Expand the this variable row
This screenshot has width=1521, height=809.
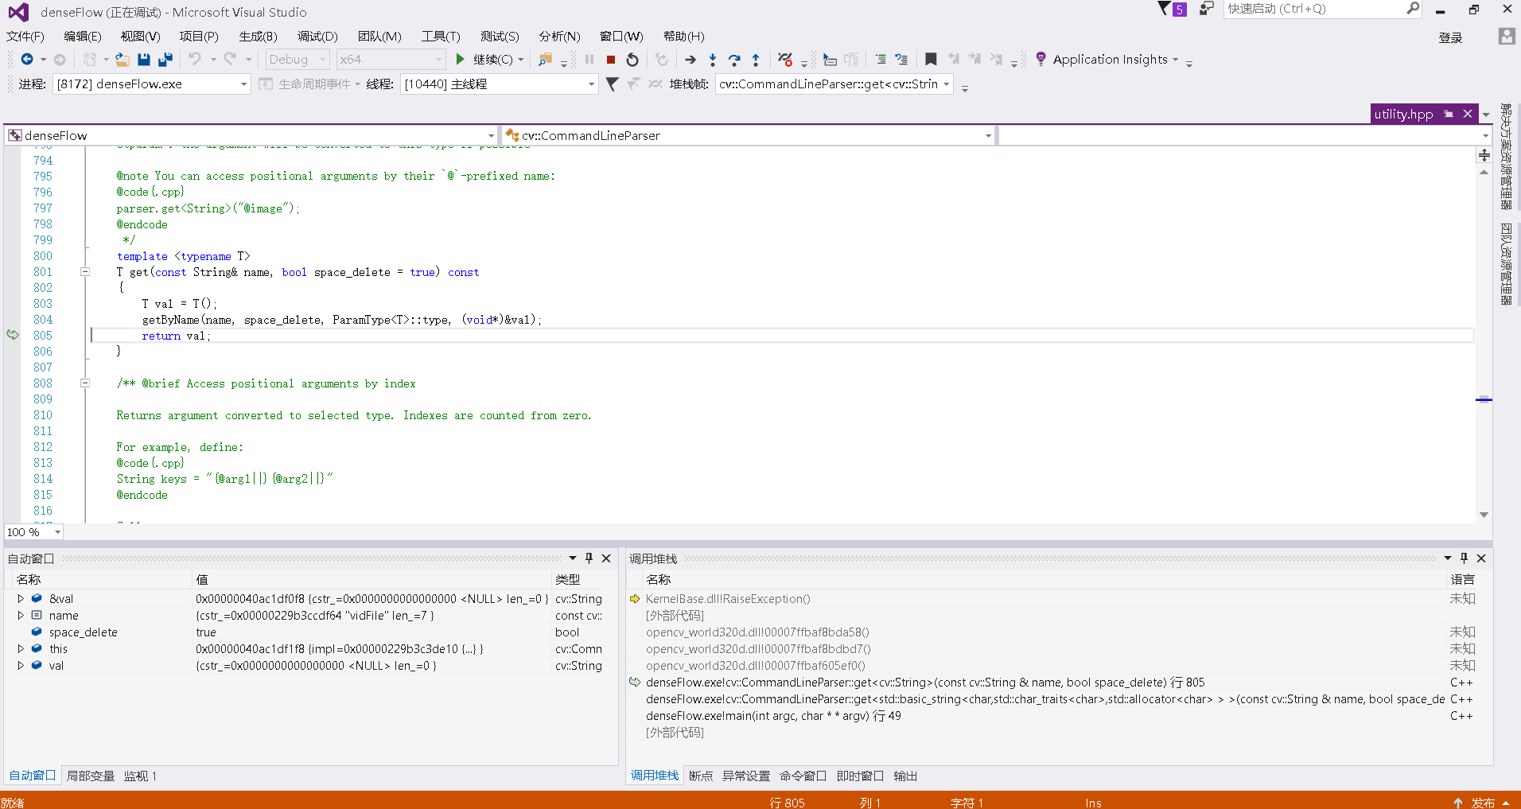pos(21,649)
